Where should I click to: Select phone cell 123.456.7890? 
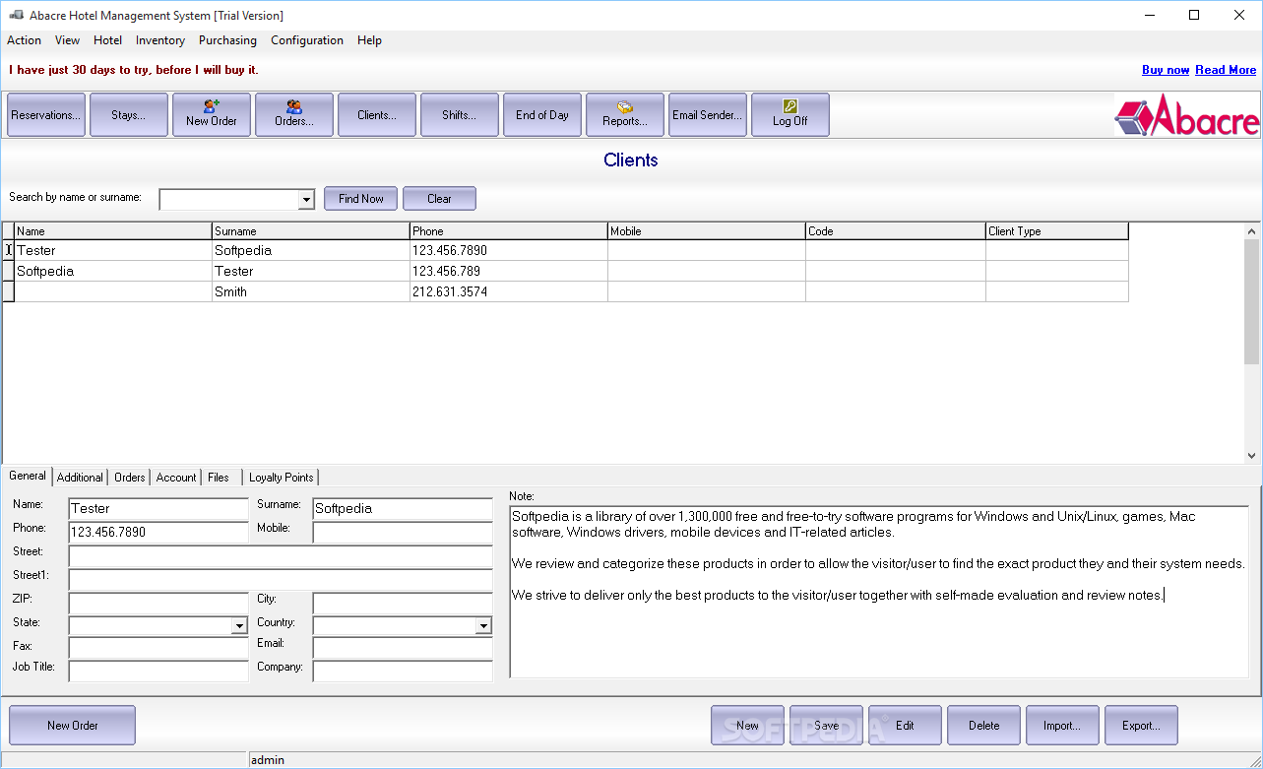click(509, 250)
